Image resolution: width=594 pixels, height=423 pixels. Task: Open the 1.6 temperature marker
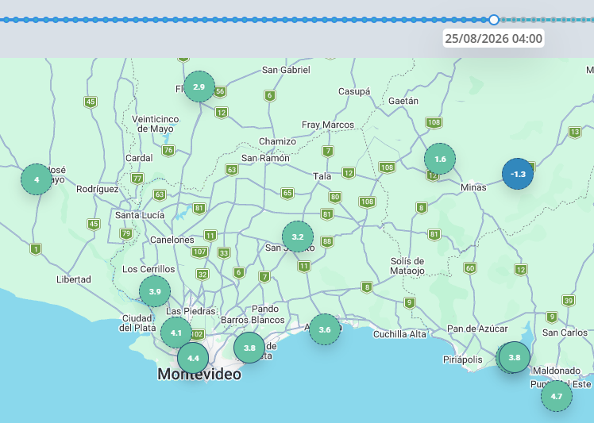click(x=440, y=159)
